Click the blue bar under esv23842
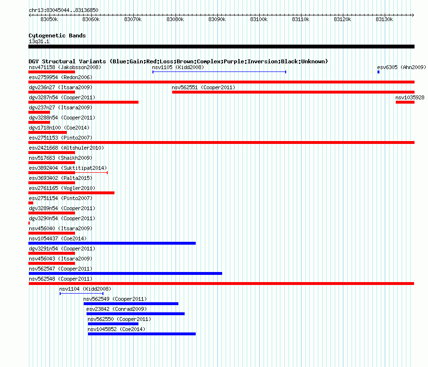The width and height of the screenshot is (428, 367). pos(136,314)
